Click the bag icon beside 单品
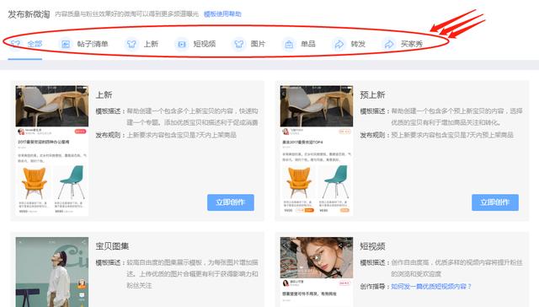The height and width of the screenshot is (307, 539). click(289, 44)
